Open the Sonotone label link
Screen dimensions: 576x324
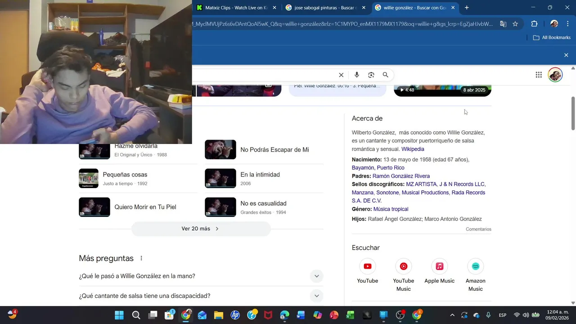tap(387, 193)
